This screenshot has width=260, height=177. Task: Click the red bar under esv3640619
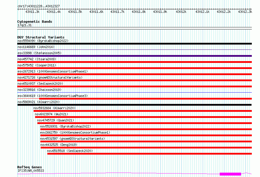click(145, 99)
